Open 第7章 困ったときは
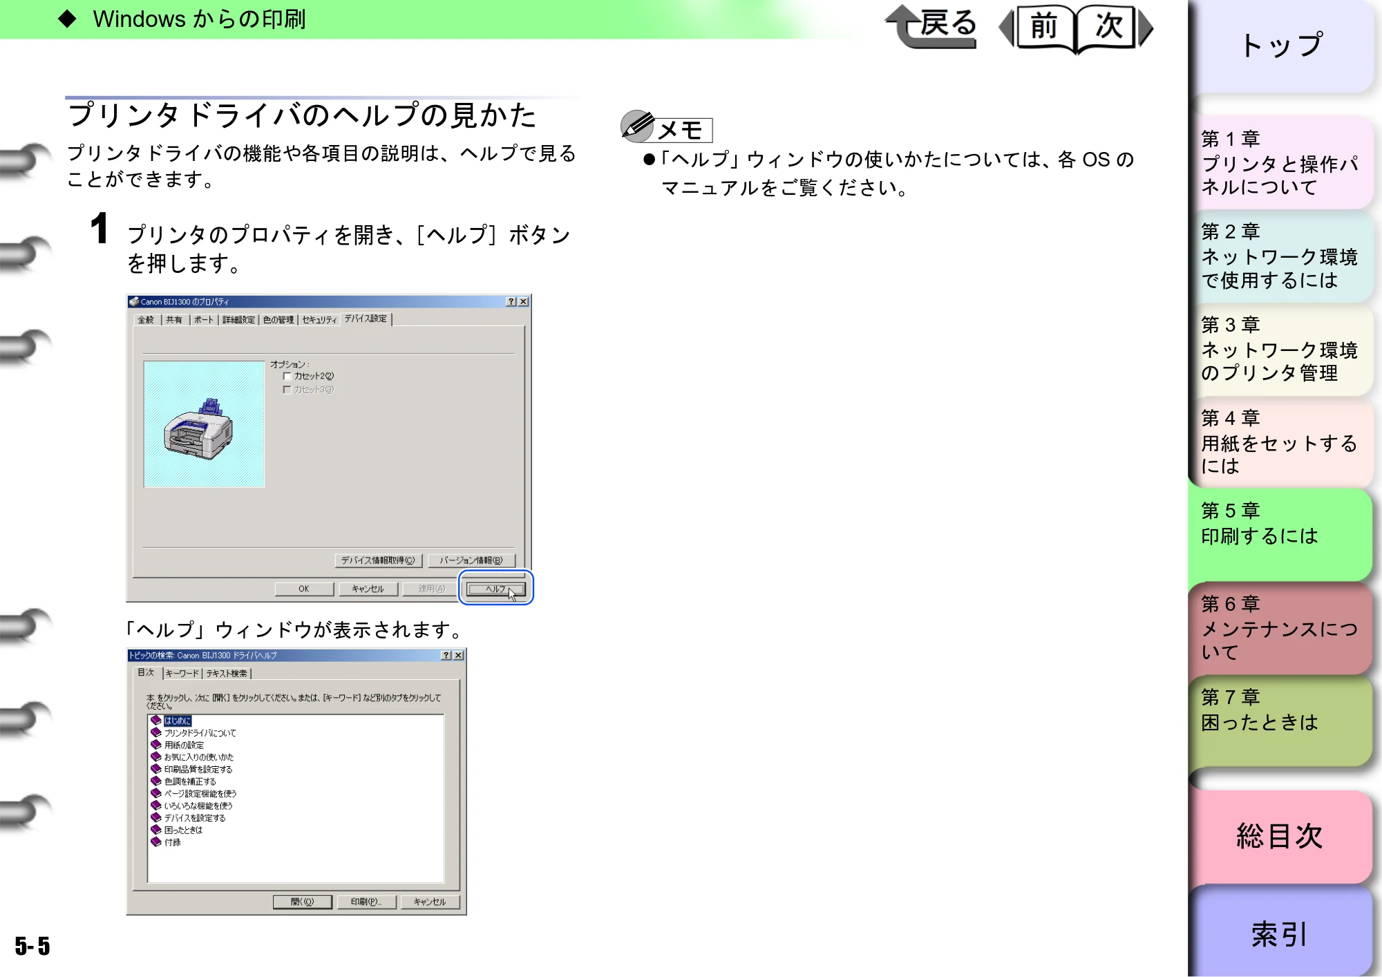 1282,721
